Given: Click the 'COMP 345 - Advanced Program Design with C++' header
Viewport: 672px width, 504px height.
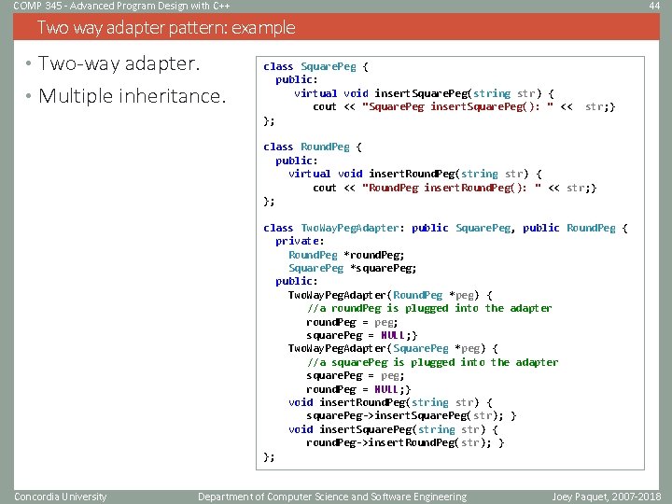Looking at the screenshot, I should (x=121, y=6).
